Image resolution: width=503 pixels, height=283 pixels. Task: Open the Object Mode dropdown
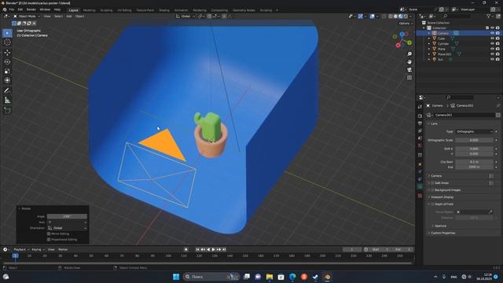click(27, 17)
